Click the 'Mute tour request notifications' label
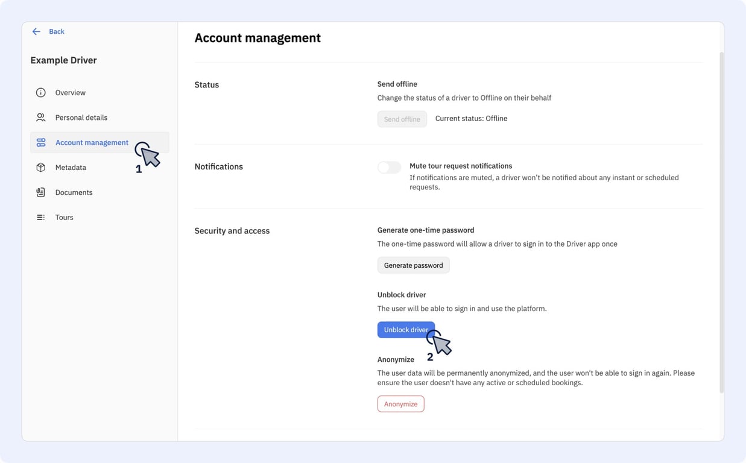 [461, 166]
